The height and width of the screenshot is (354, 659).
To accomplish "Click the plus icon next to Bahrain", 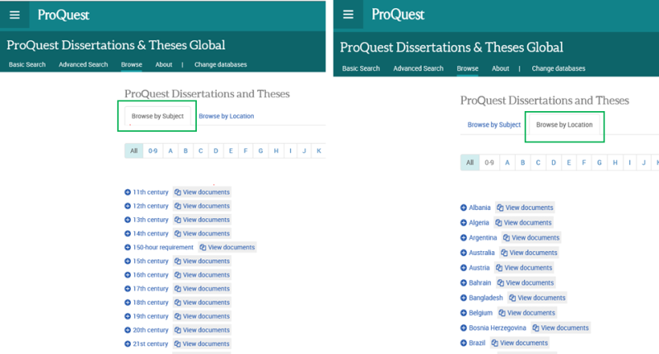I will coord(464,282).
